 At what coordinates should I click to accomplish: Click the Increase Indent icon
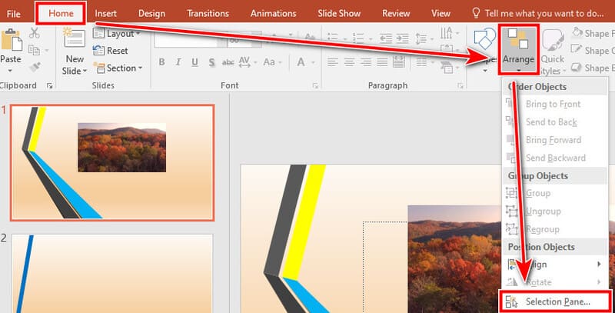pyautogui.click(x=402, y=38)
